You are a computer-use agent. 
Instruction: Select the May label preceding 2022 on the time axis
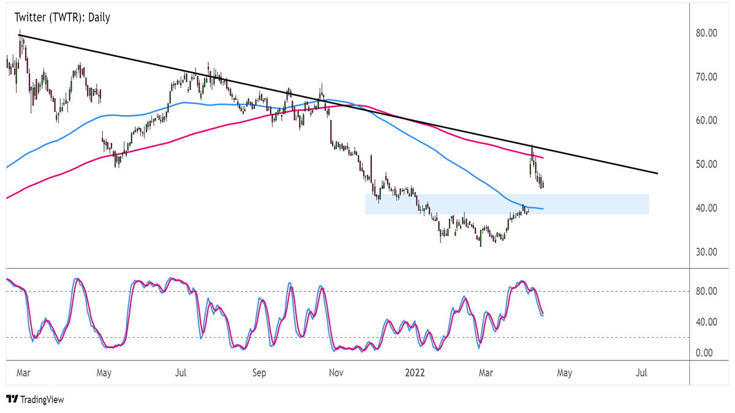104,372
